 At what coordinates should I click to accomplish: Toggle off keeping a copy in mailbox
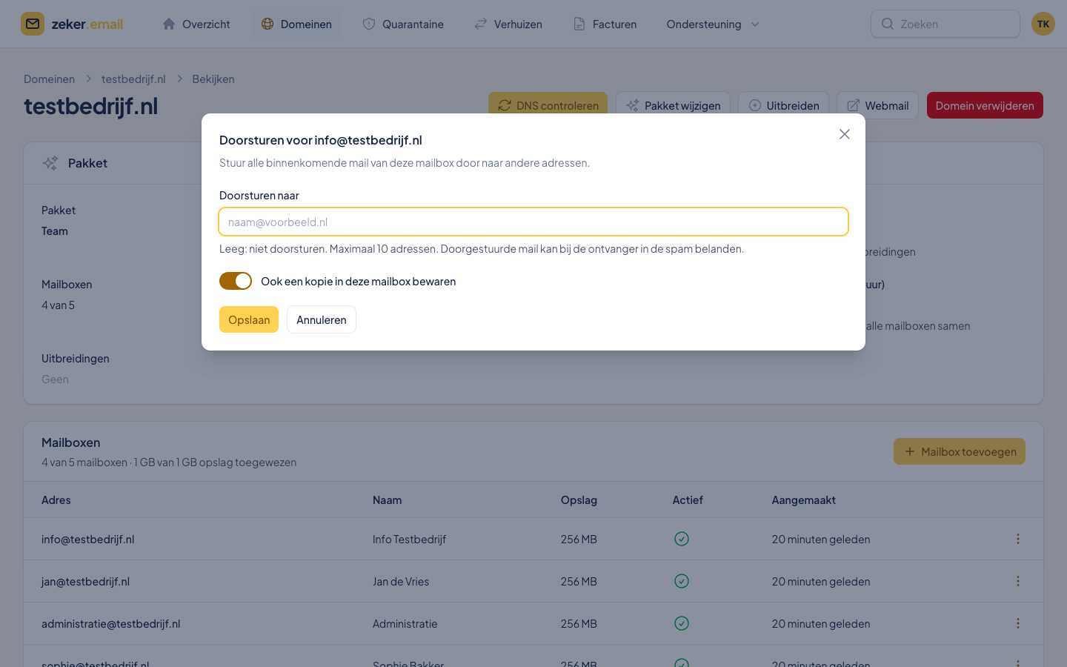click(x=236, y=281)
